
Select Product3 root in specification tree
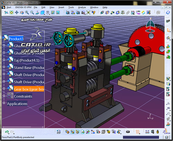coord(16,39)
